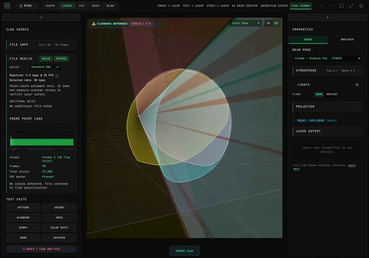Expand the LIGHTS section chevron

[x=294, y=85]
